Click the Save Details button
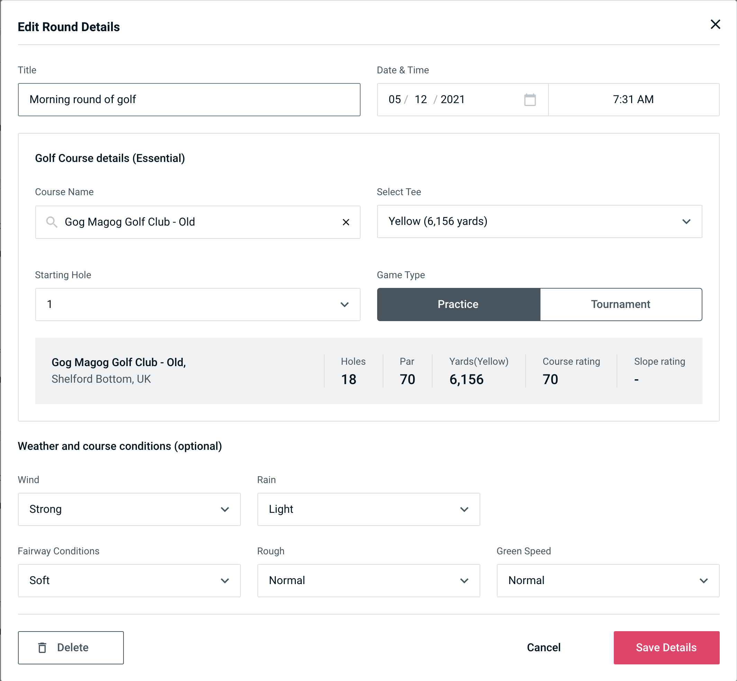Image resolution: width=737 pixels, height=681 pixels. 666,648
